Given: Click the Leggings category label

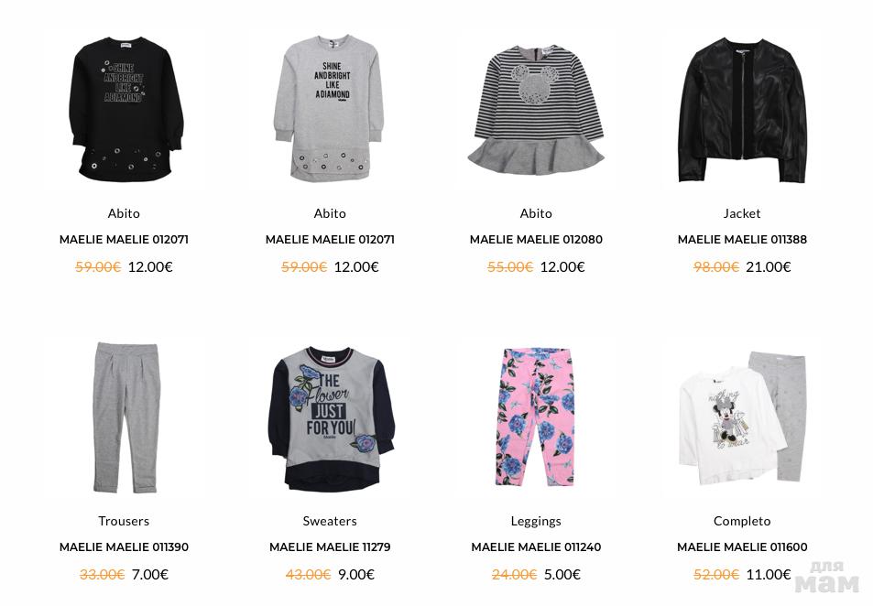Looking at the screenshot, I should click(x=536, y=522).
